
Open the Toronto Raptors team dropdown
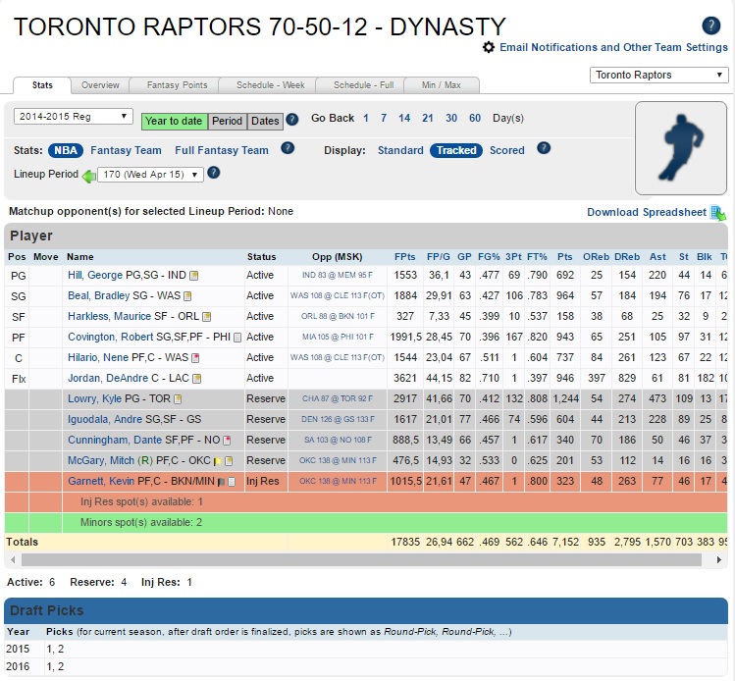[658, 75]
